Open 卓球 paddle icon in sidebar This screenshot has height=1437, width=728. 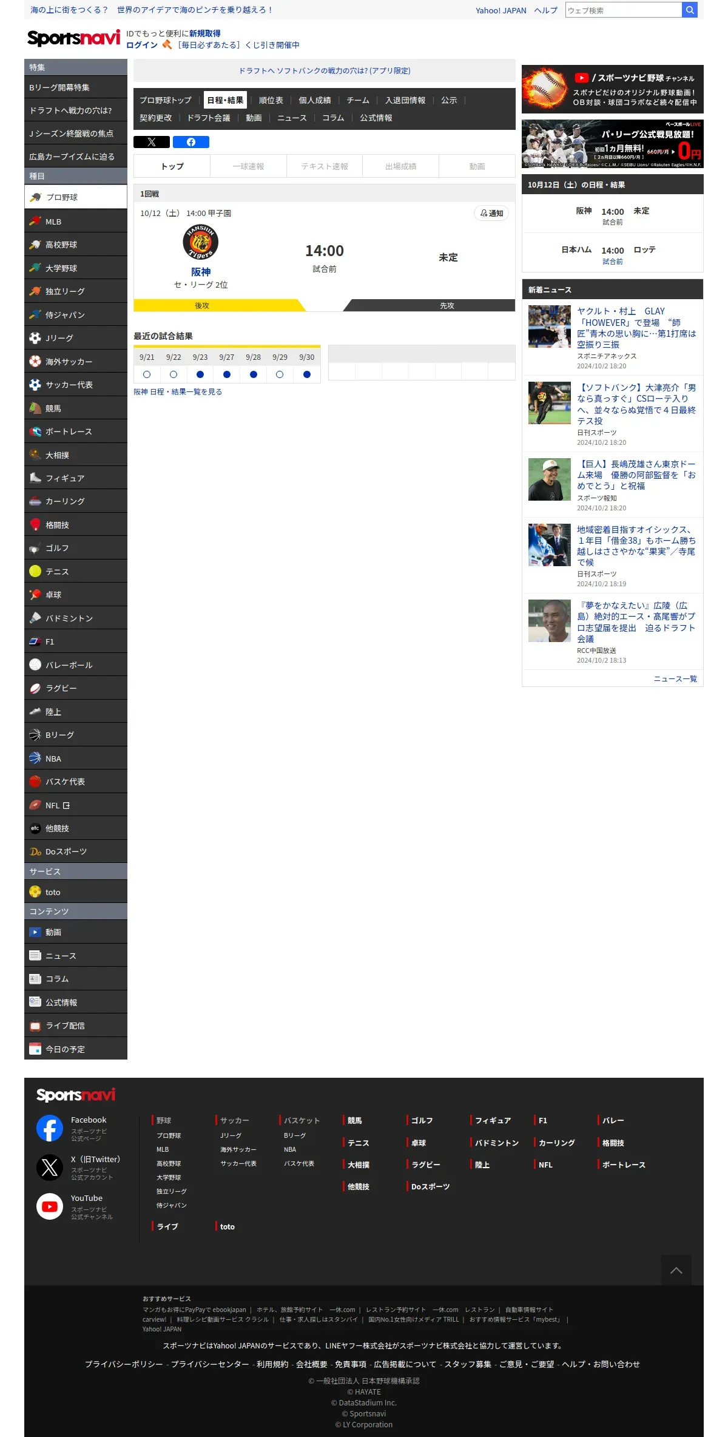pyautogui.click(x=35, y=595)
